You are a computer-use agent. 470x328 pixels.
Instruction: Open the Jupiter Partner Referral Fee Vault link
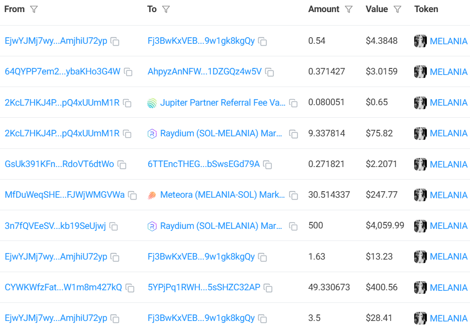click(x=222, y=103)
